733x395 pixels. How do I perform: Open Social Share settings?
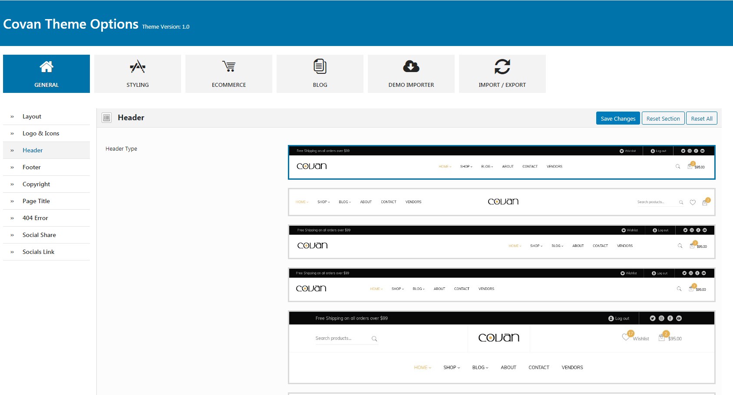(46, 235)
